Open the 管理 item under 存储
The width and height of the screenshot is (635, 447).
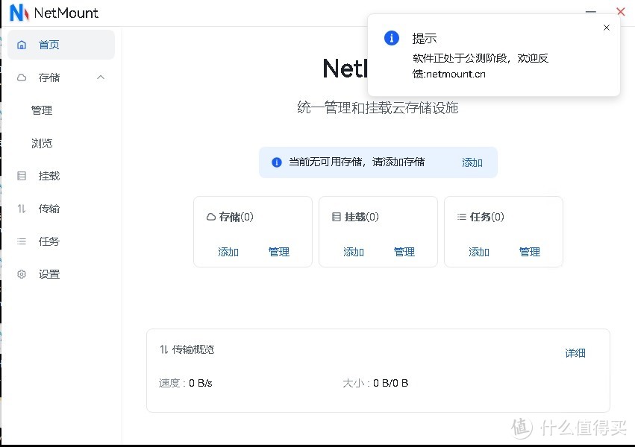coord(42,110)
